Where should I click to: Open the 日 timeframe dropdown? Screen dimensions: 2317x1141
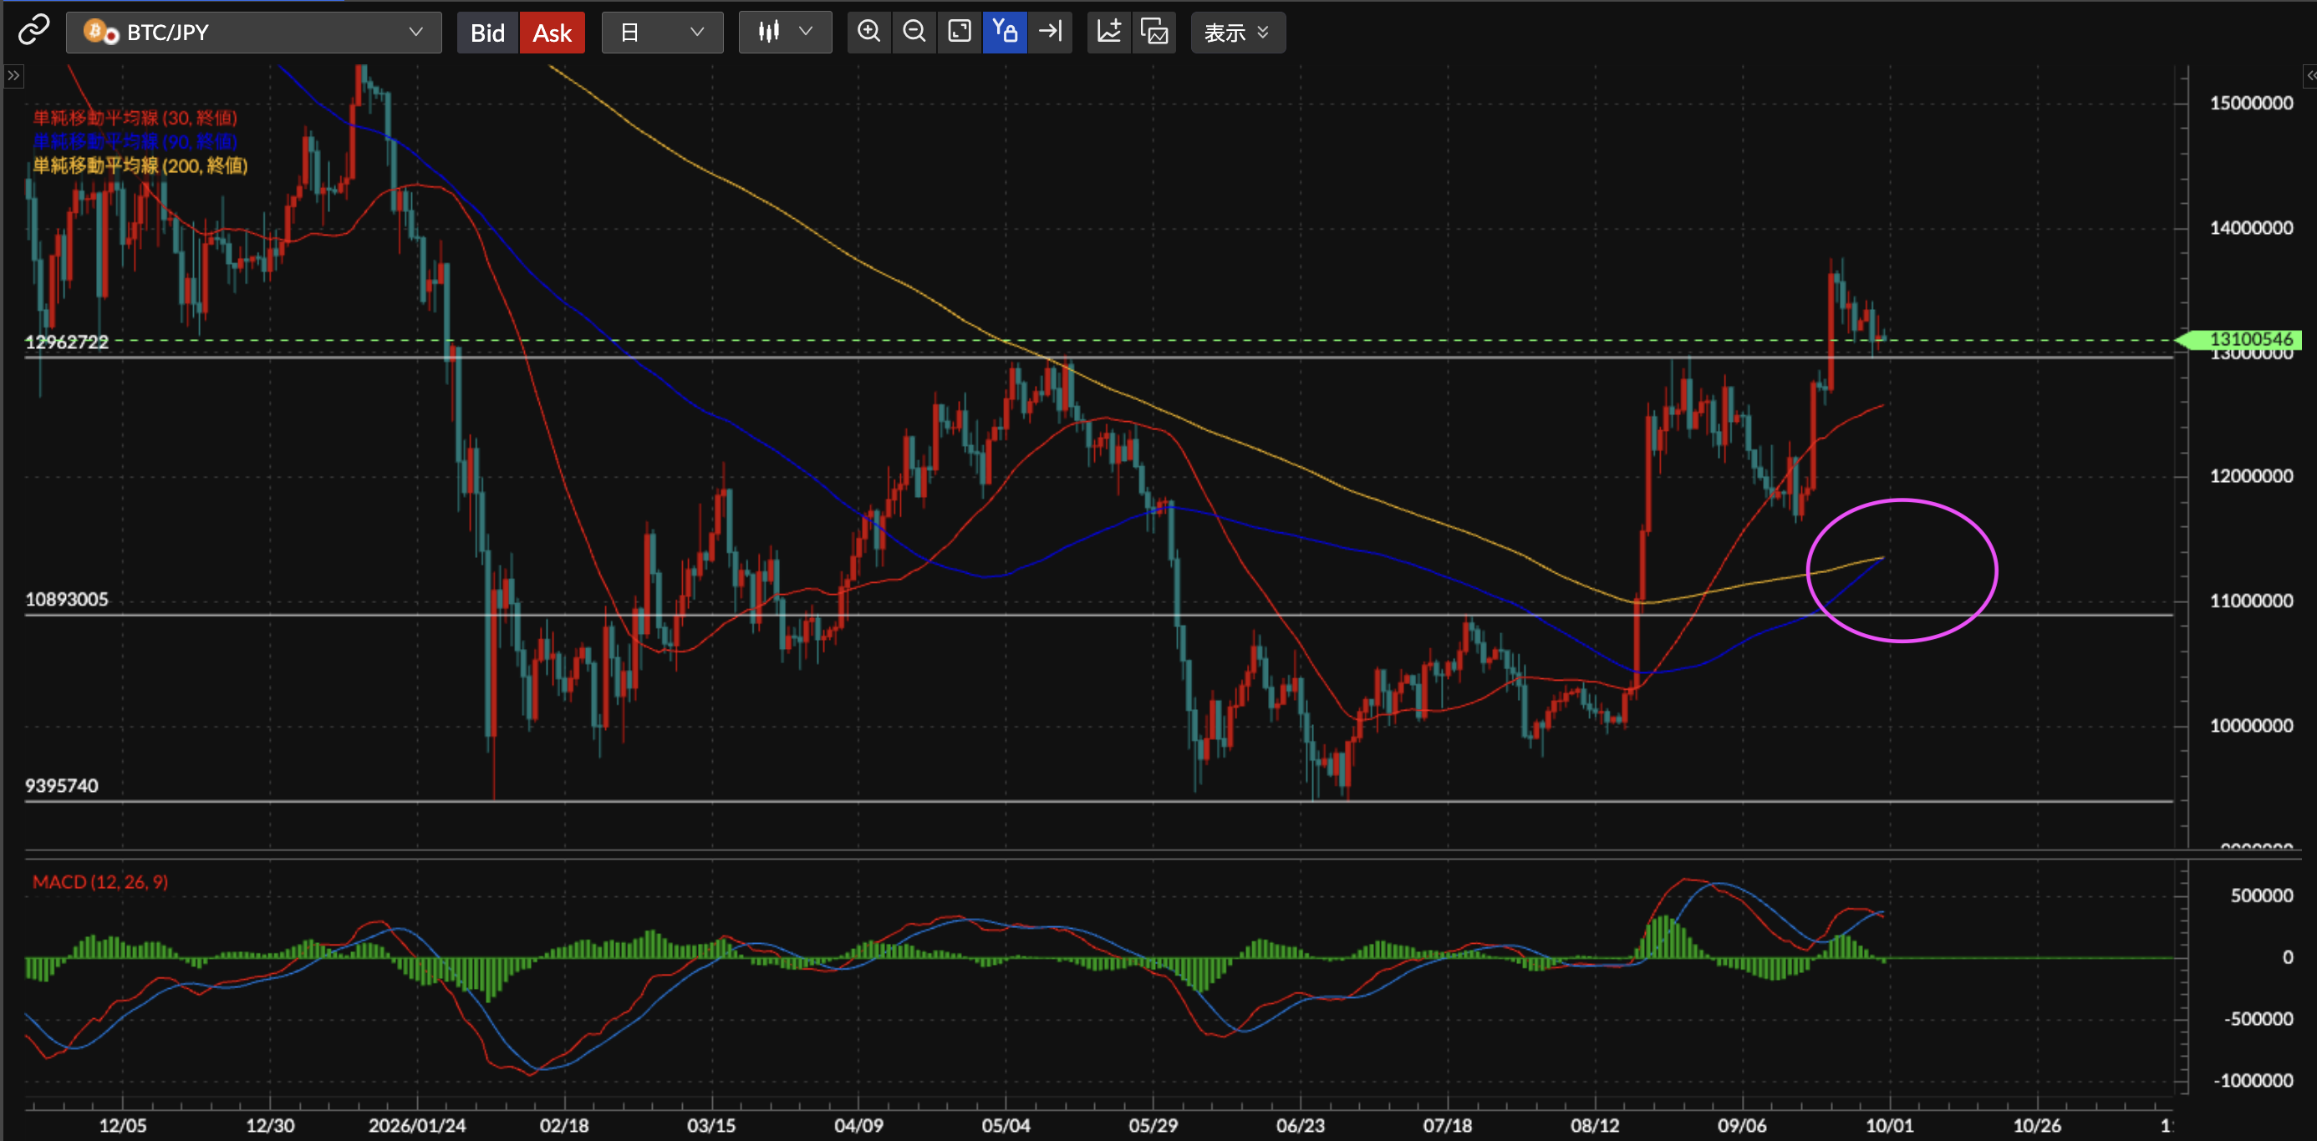[x=663, y=33]
